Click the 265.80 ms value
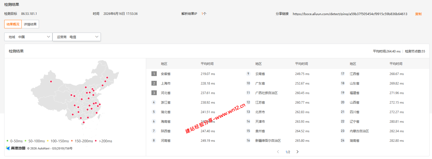The image size is (432, 159). pos(302,141)
